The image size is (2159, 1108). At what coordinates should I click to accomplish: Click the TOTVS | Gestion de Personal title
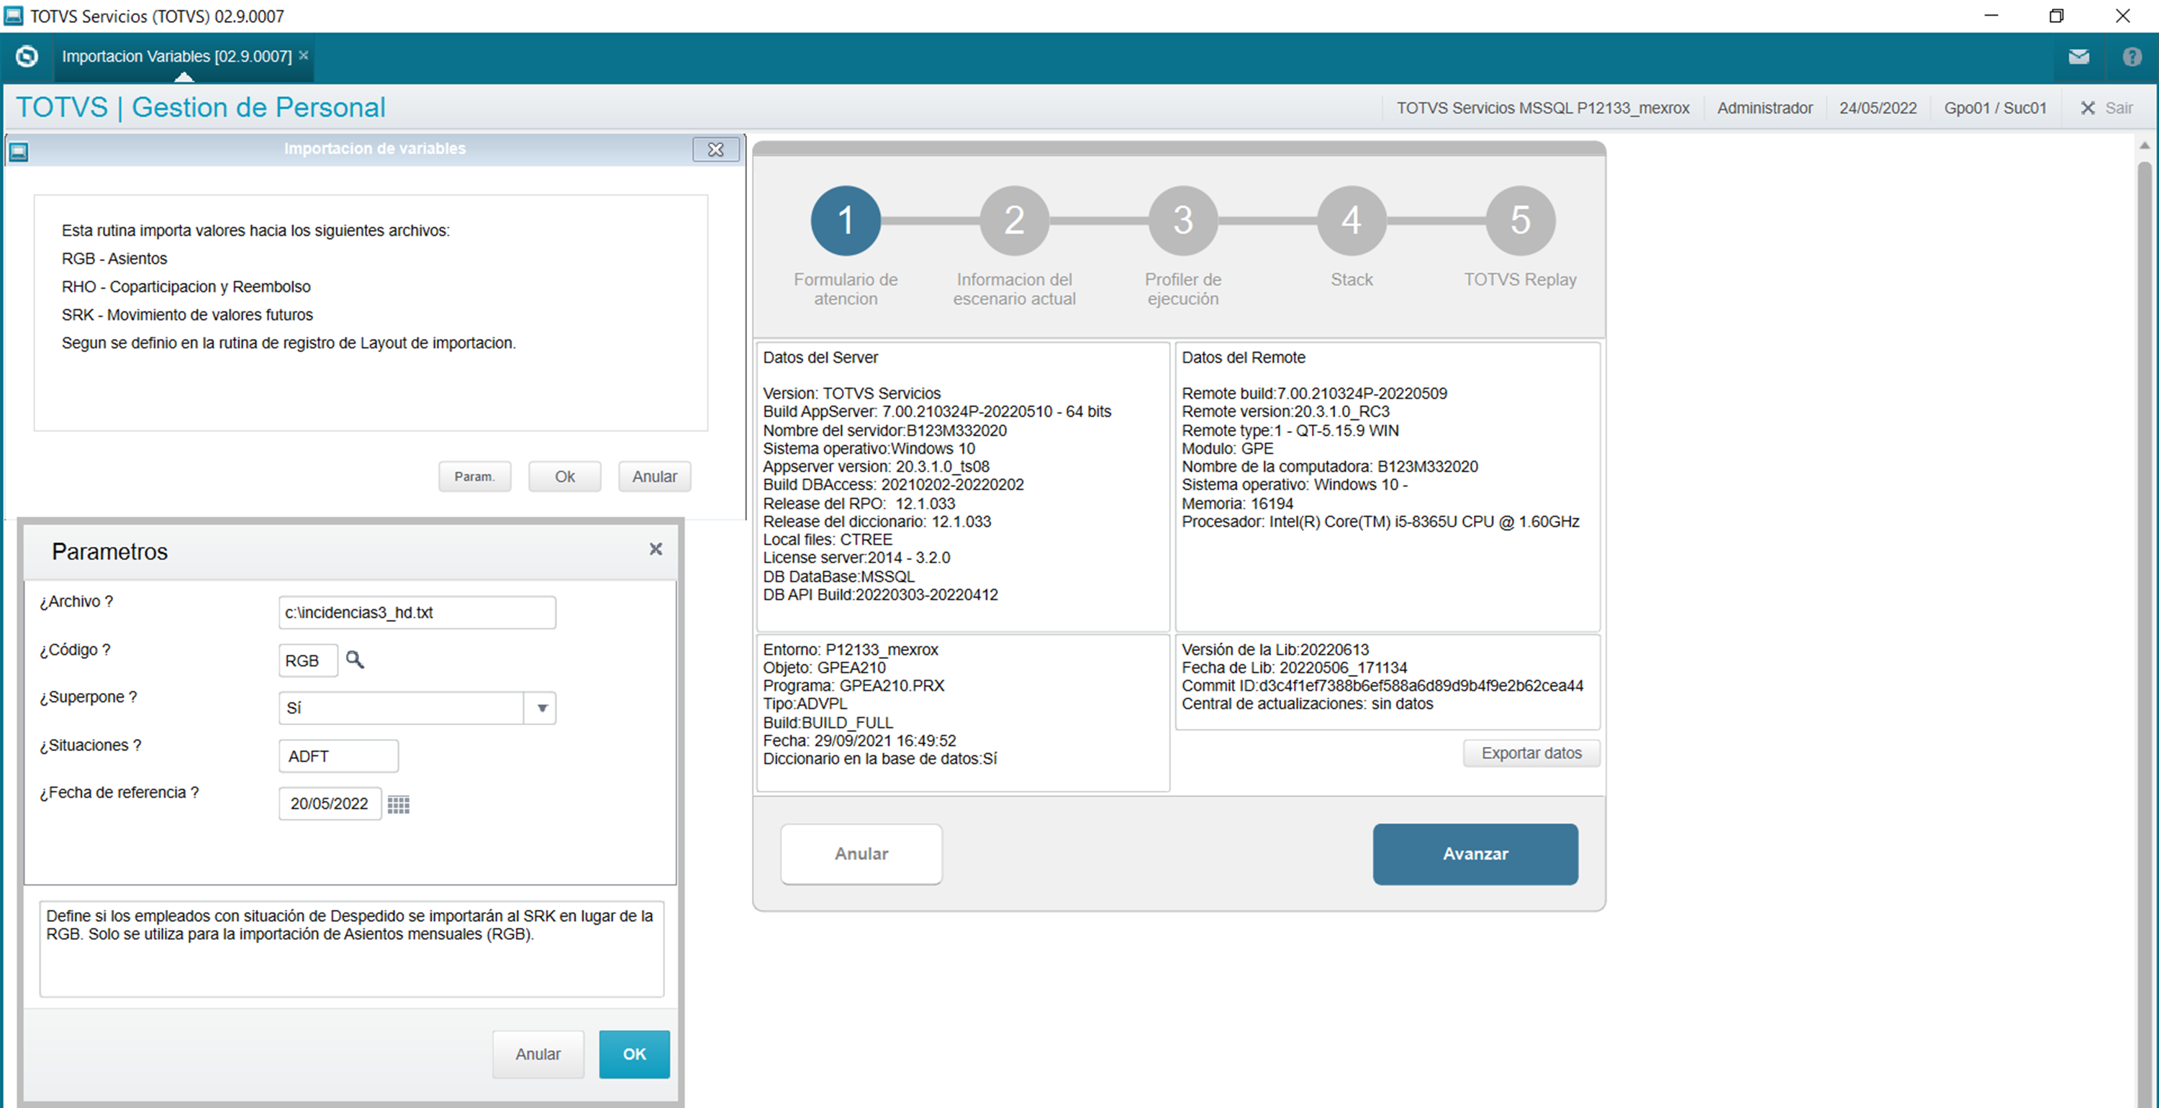click(202, 107)
